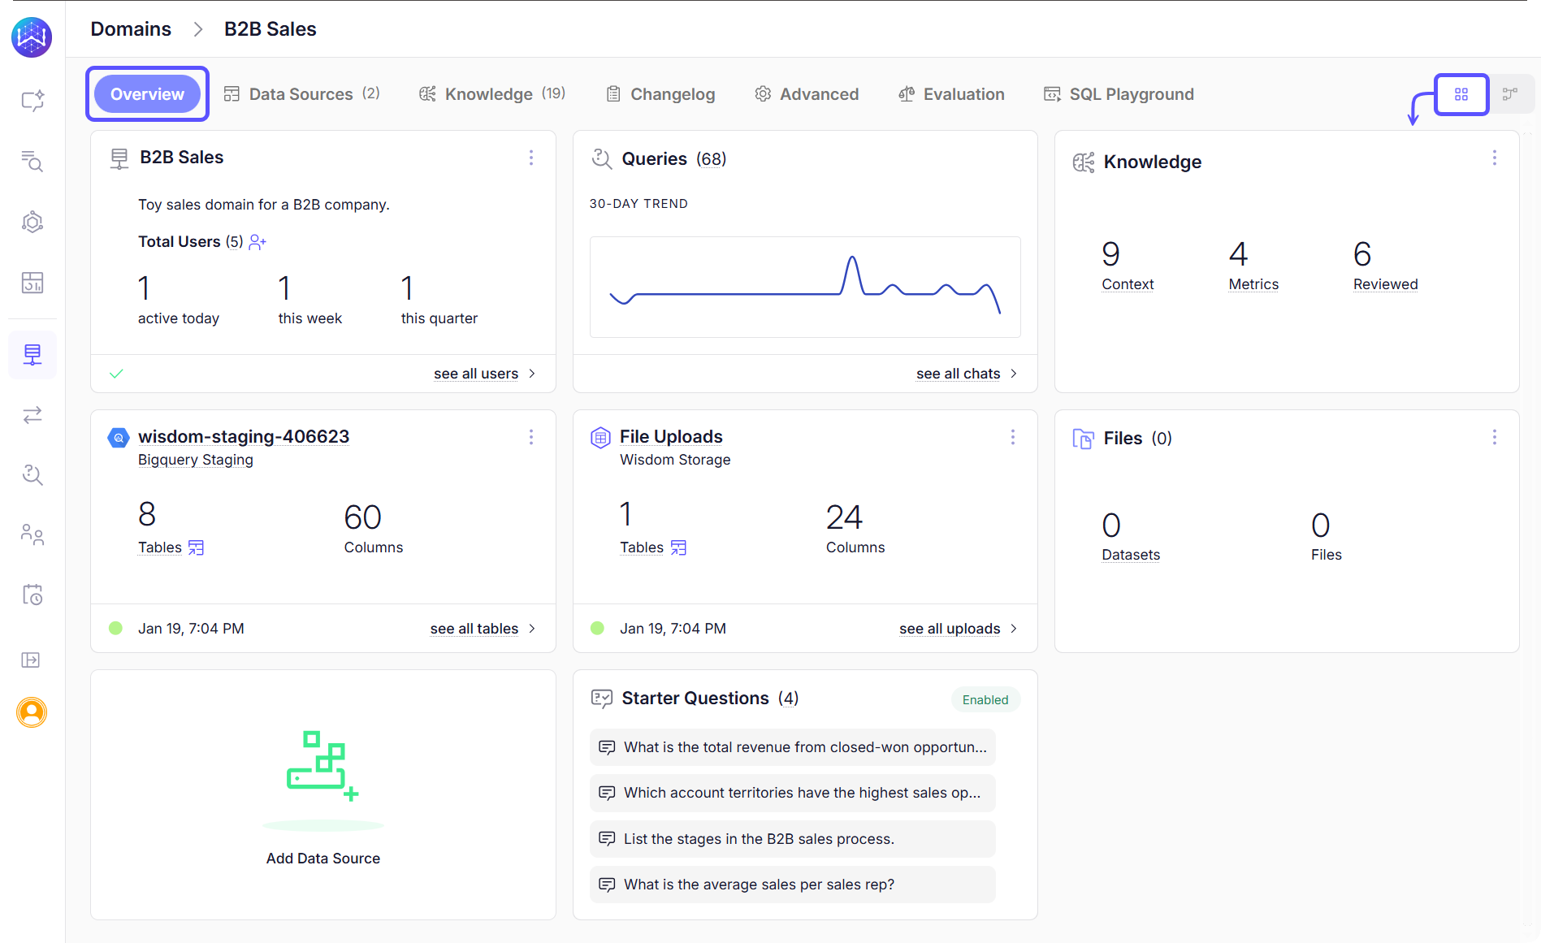
Task: Select the highlighted domains icon in the sidebar
Action: click(x=32, y=354)
